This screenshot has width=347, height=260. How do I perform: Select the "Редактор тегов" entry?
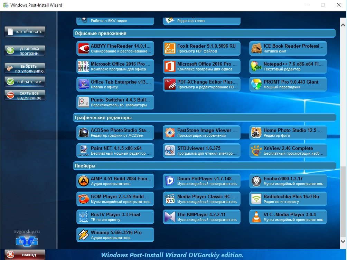click(201, 21)
